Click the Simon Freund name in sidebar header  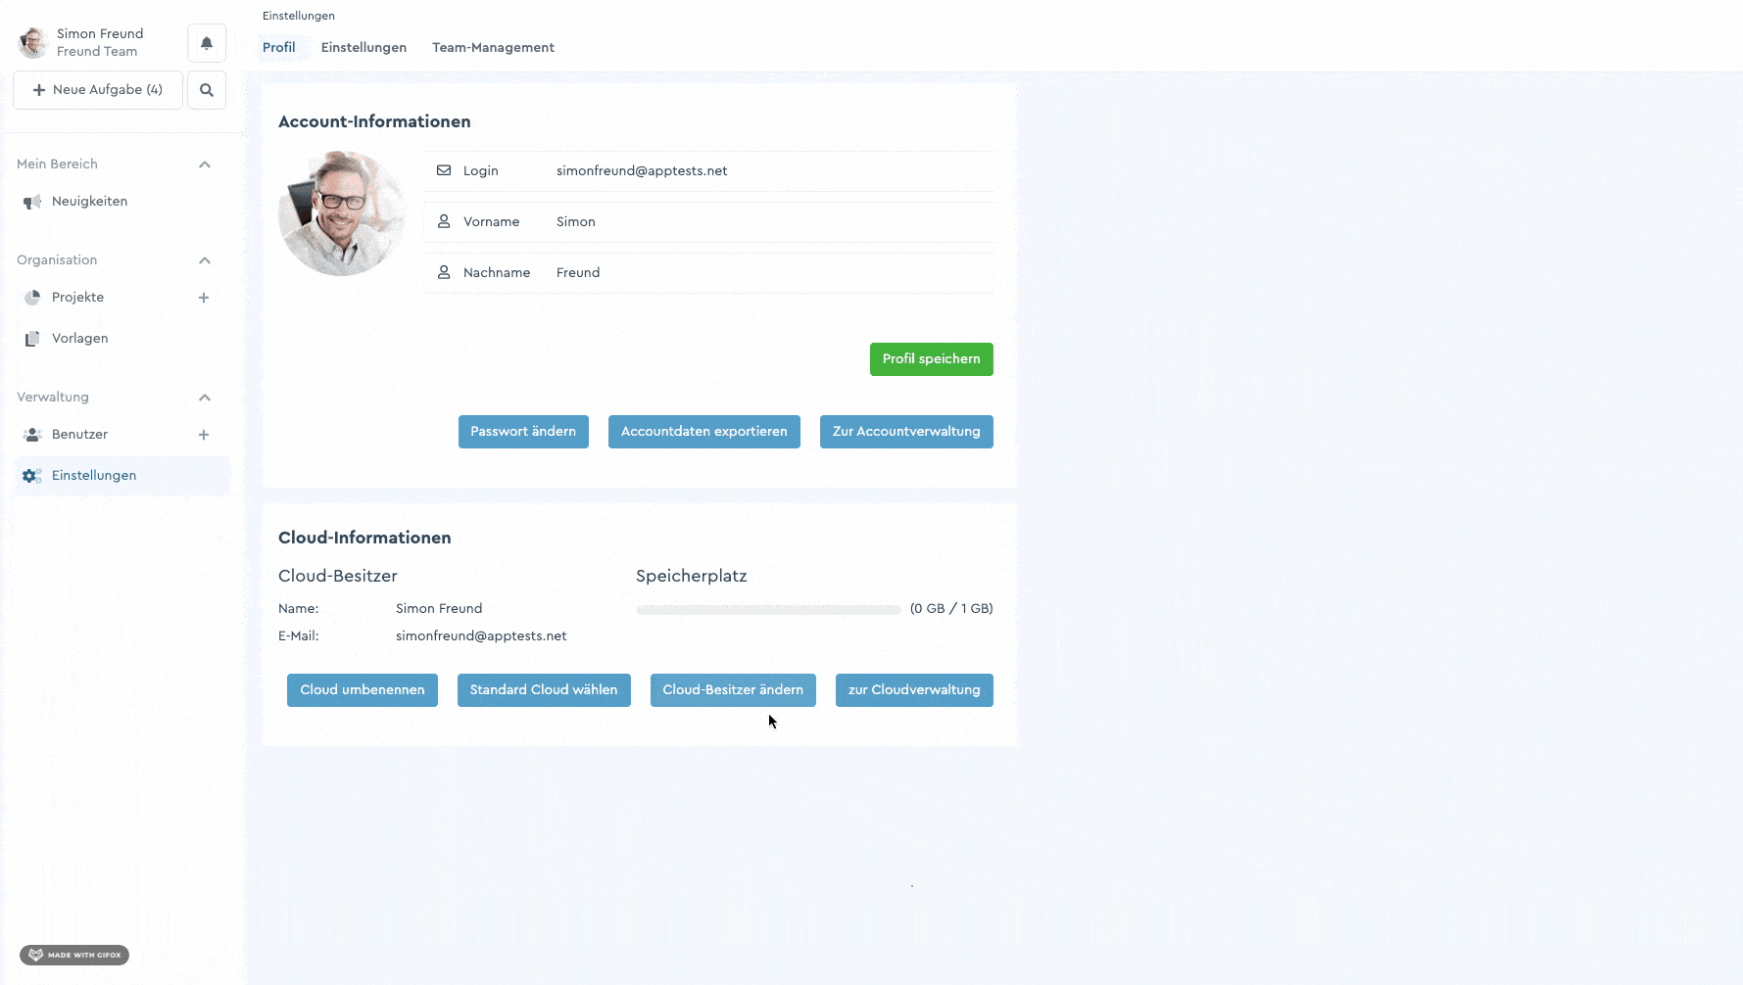[100, 34]
